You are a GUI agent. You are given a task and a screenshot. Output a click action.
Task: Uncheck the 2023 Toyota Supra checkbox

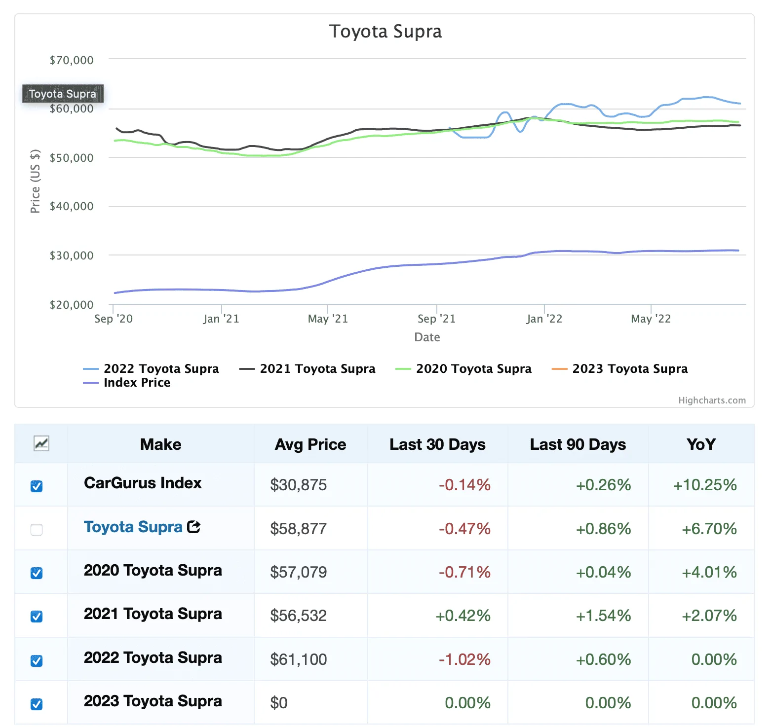[37, 704]
